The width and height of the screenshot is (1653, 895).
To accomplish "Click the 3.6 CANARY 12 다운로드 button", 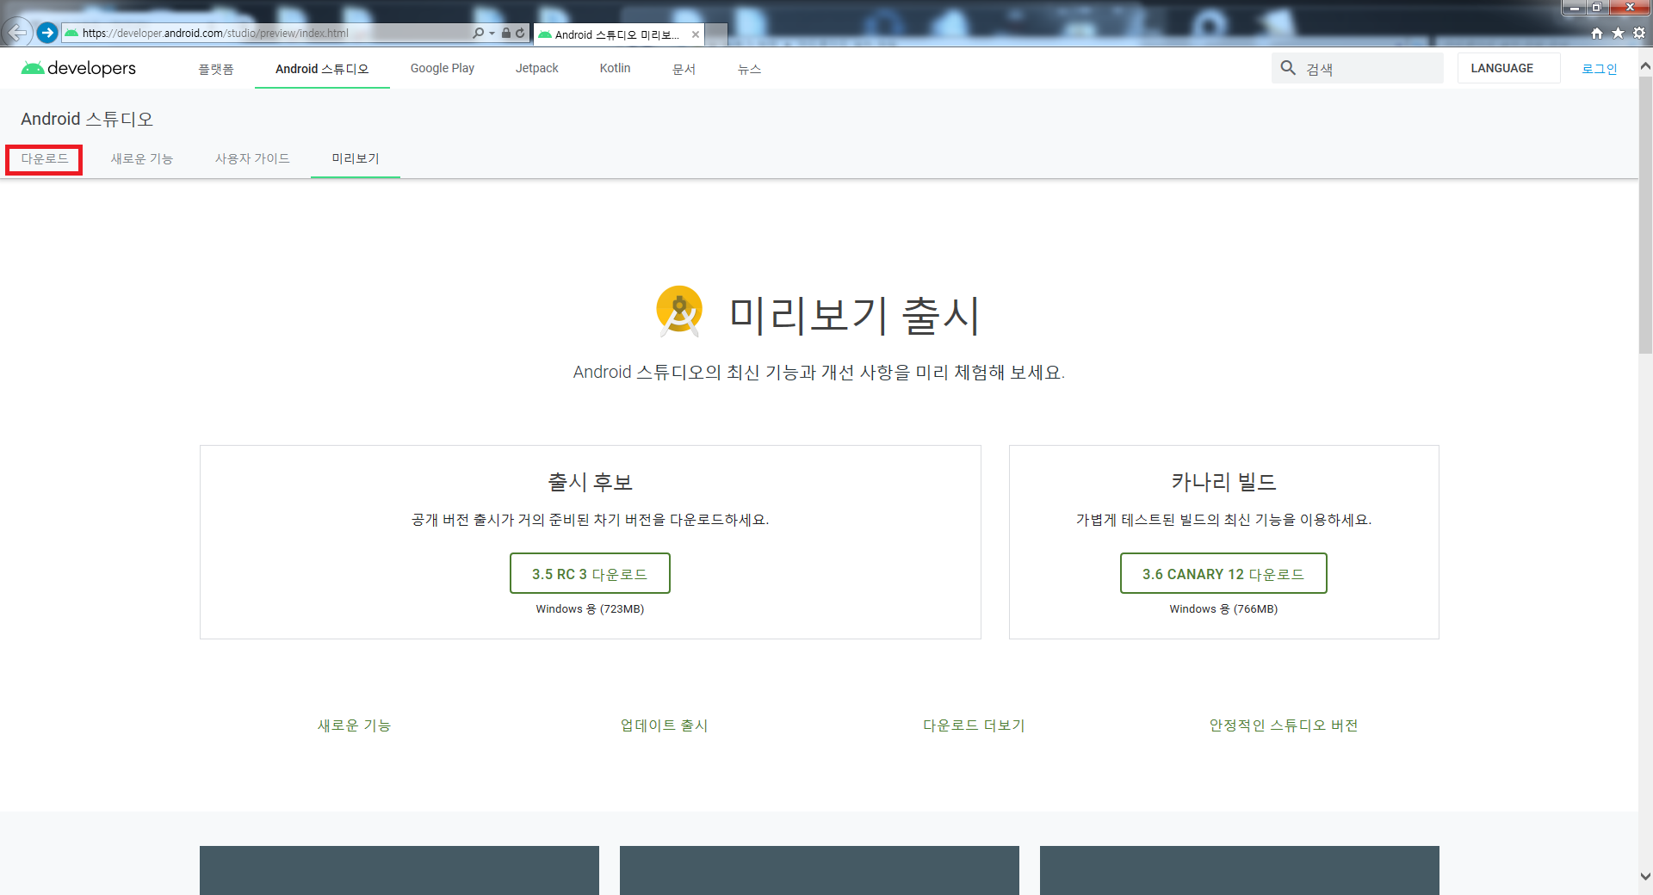I will pos(1223,573).
